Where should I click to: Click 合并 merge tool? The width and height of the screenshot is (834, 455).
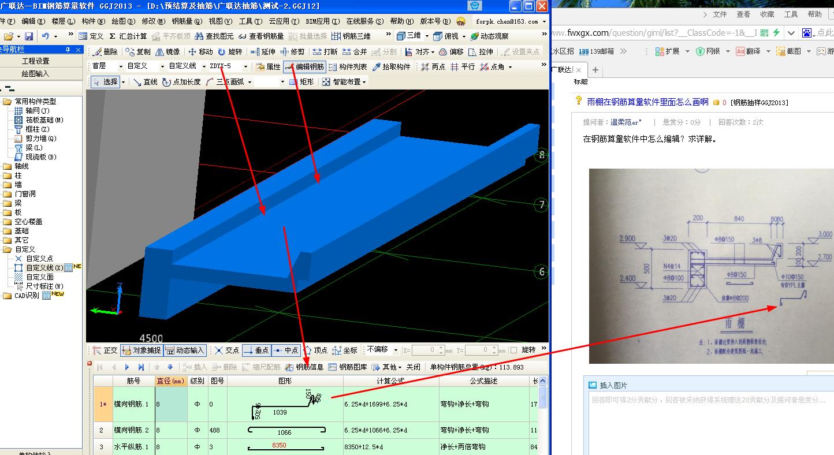point(354,51)
